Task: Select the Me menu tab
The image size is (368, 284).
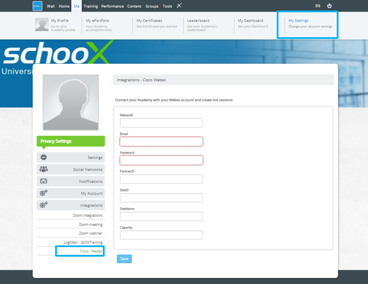Action: pos(77,6)
